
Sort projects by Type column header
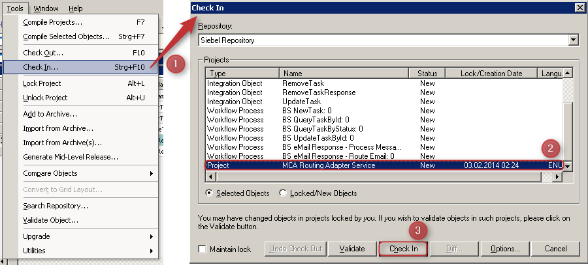click(x=242, y=74)
